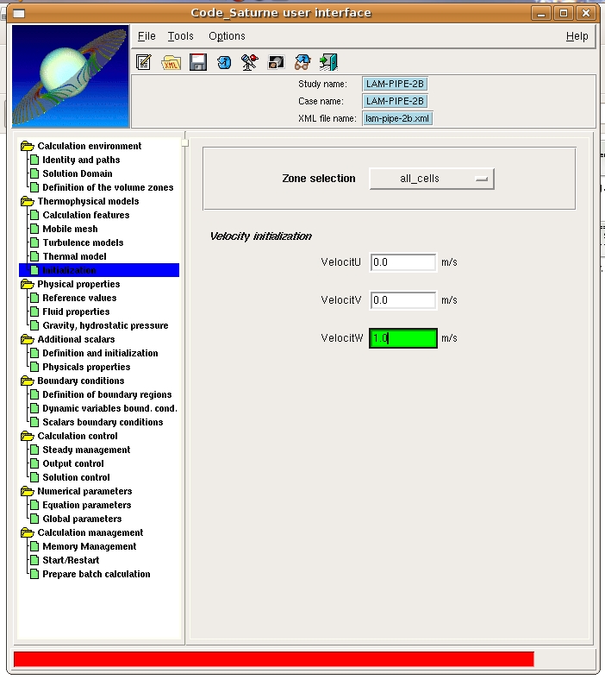Image resolution: width=605 pixels, height=680 pixels.
Task: Open Definition of the volume zones
Action: tap(108, 188)
